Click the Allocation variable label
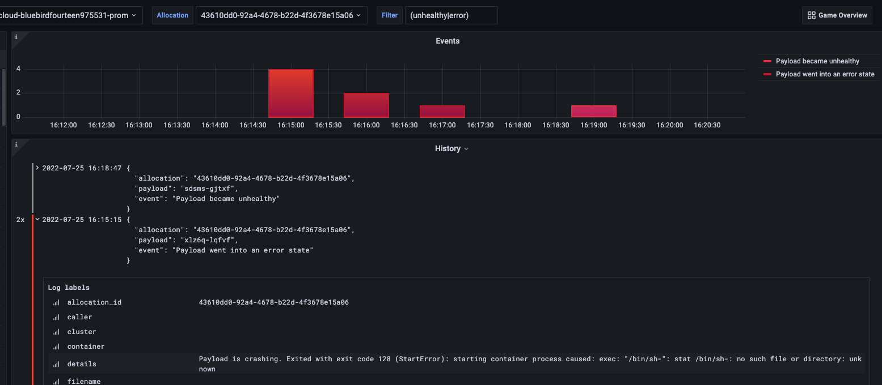The width and height of the screenshot is (882, 385). tap(172, 15)
